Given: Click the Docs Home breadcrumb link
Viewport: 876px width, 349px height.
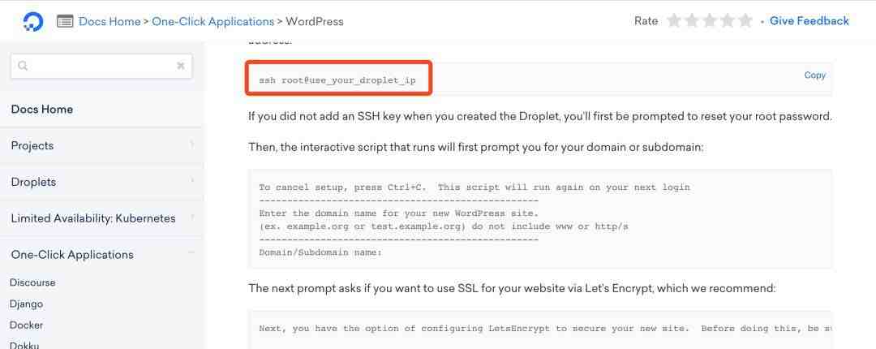Looking at the screenshot, I should click(x=109, y=22).
